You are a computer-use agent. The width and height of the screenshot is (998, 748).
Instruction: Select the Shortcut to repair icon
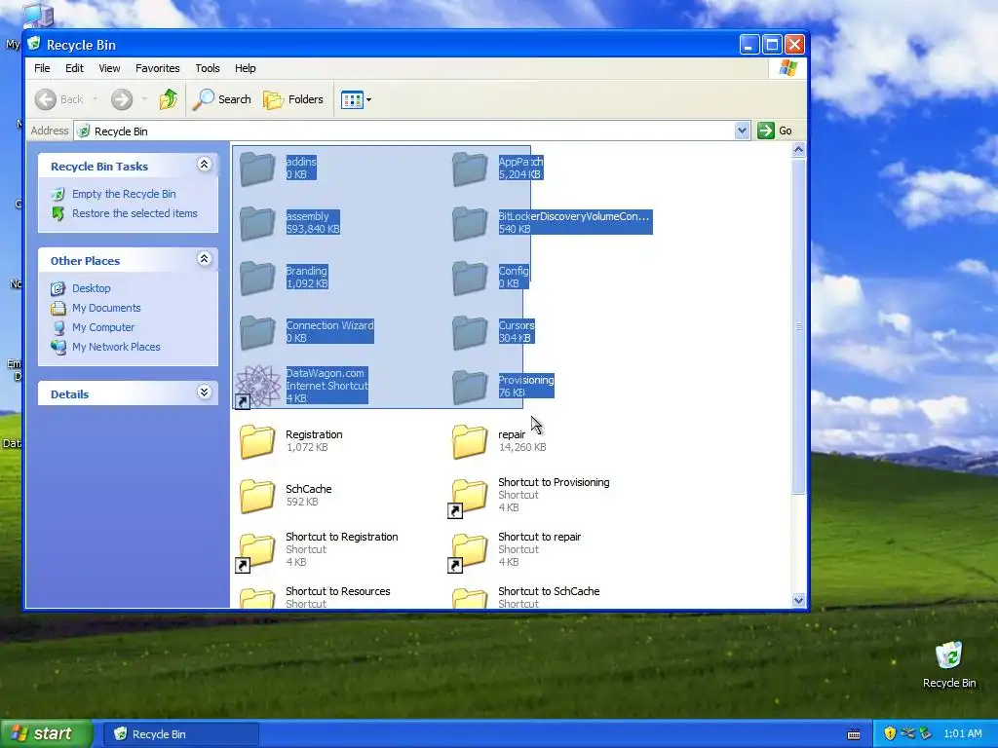469,551
